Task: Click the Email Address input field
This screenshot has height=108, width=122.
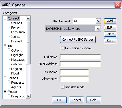Action: pyautogui.click(x=80, y=64)
